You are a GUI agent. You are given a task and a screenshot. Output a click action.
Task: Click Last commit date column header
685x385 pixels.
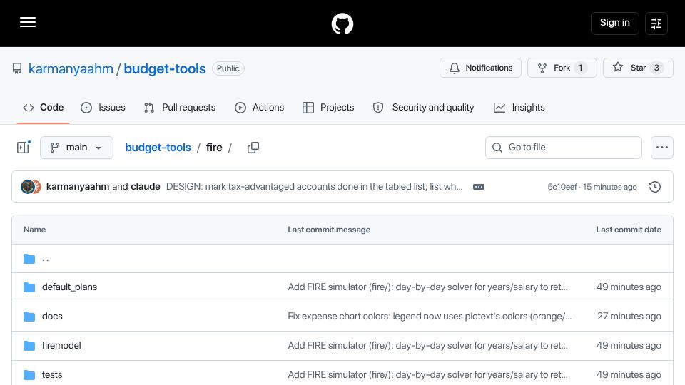click(x=629, y=230)
